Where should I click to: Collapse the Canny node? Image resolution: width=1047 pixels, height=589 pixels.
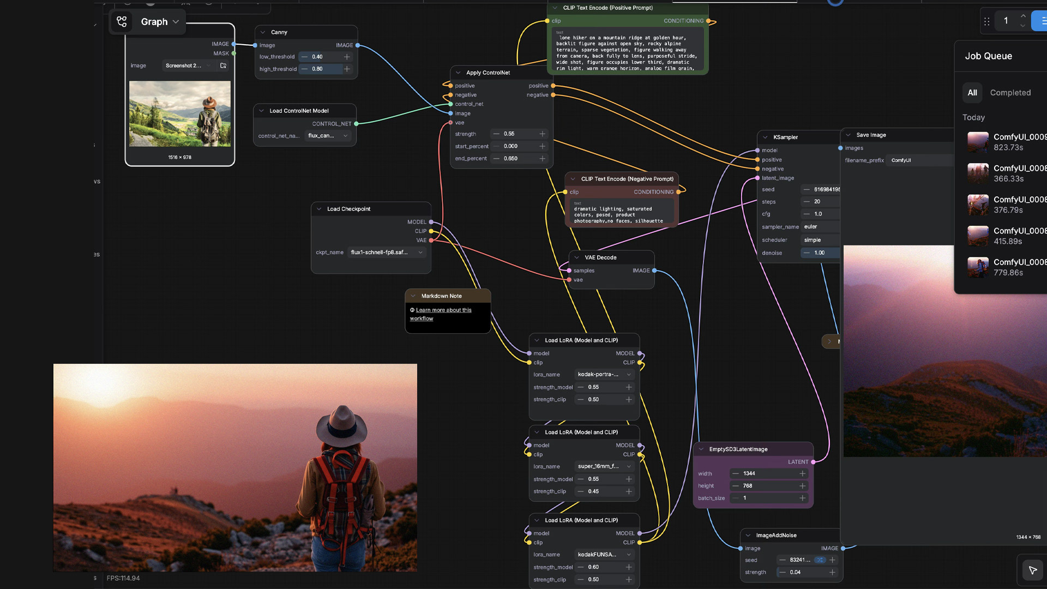[x=263, y=32]
